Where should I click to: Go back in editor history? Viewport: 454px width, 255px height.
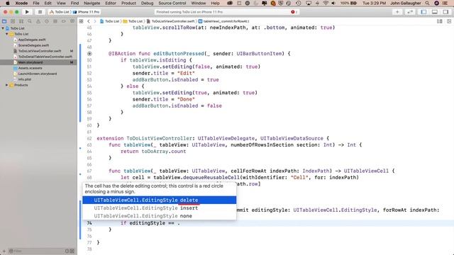(x=89, y=21)
